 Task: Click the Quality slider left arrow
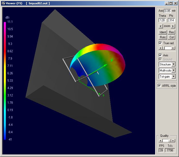(x=160, y=141)
